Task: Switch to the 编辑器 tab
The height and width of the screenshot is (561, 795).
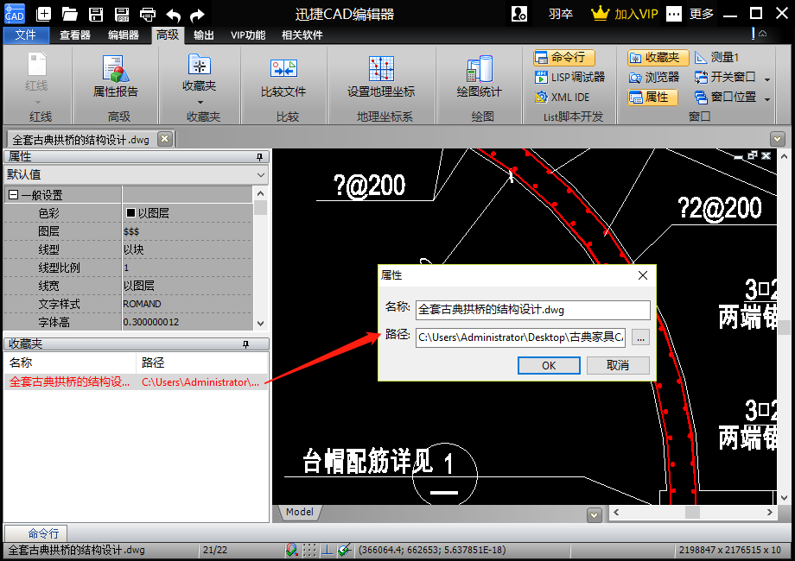Action: pos(124,35)
